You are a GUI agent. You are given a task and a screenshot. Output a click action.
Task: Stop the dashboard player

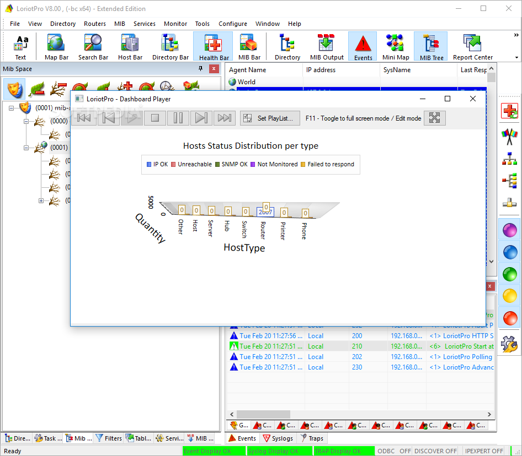click(155, 118)
